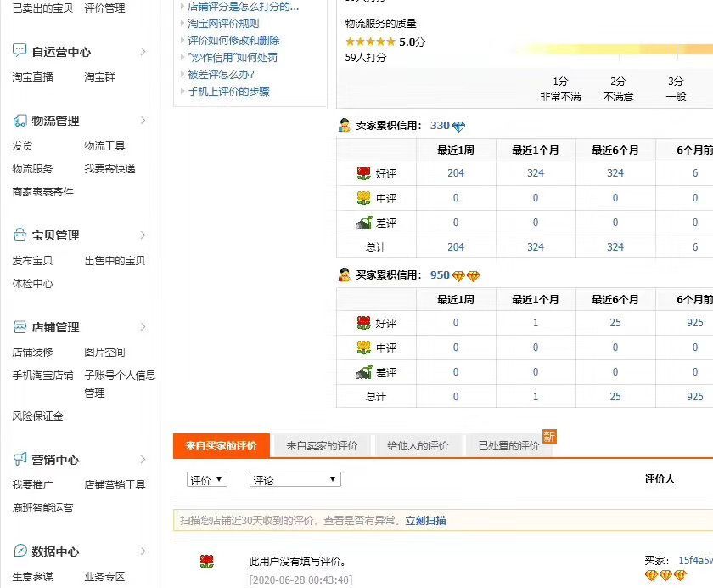
Task: Open 风险保证金 in the sidebar
Action: click(x=37, y=416)
